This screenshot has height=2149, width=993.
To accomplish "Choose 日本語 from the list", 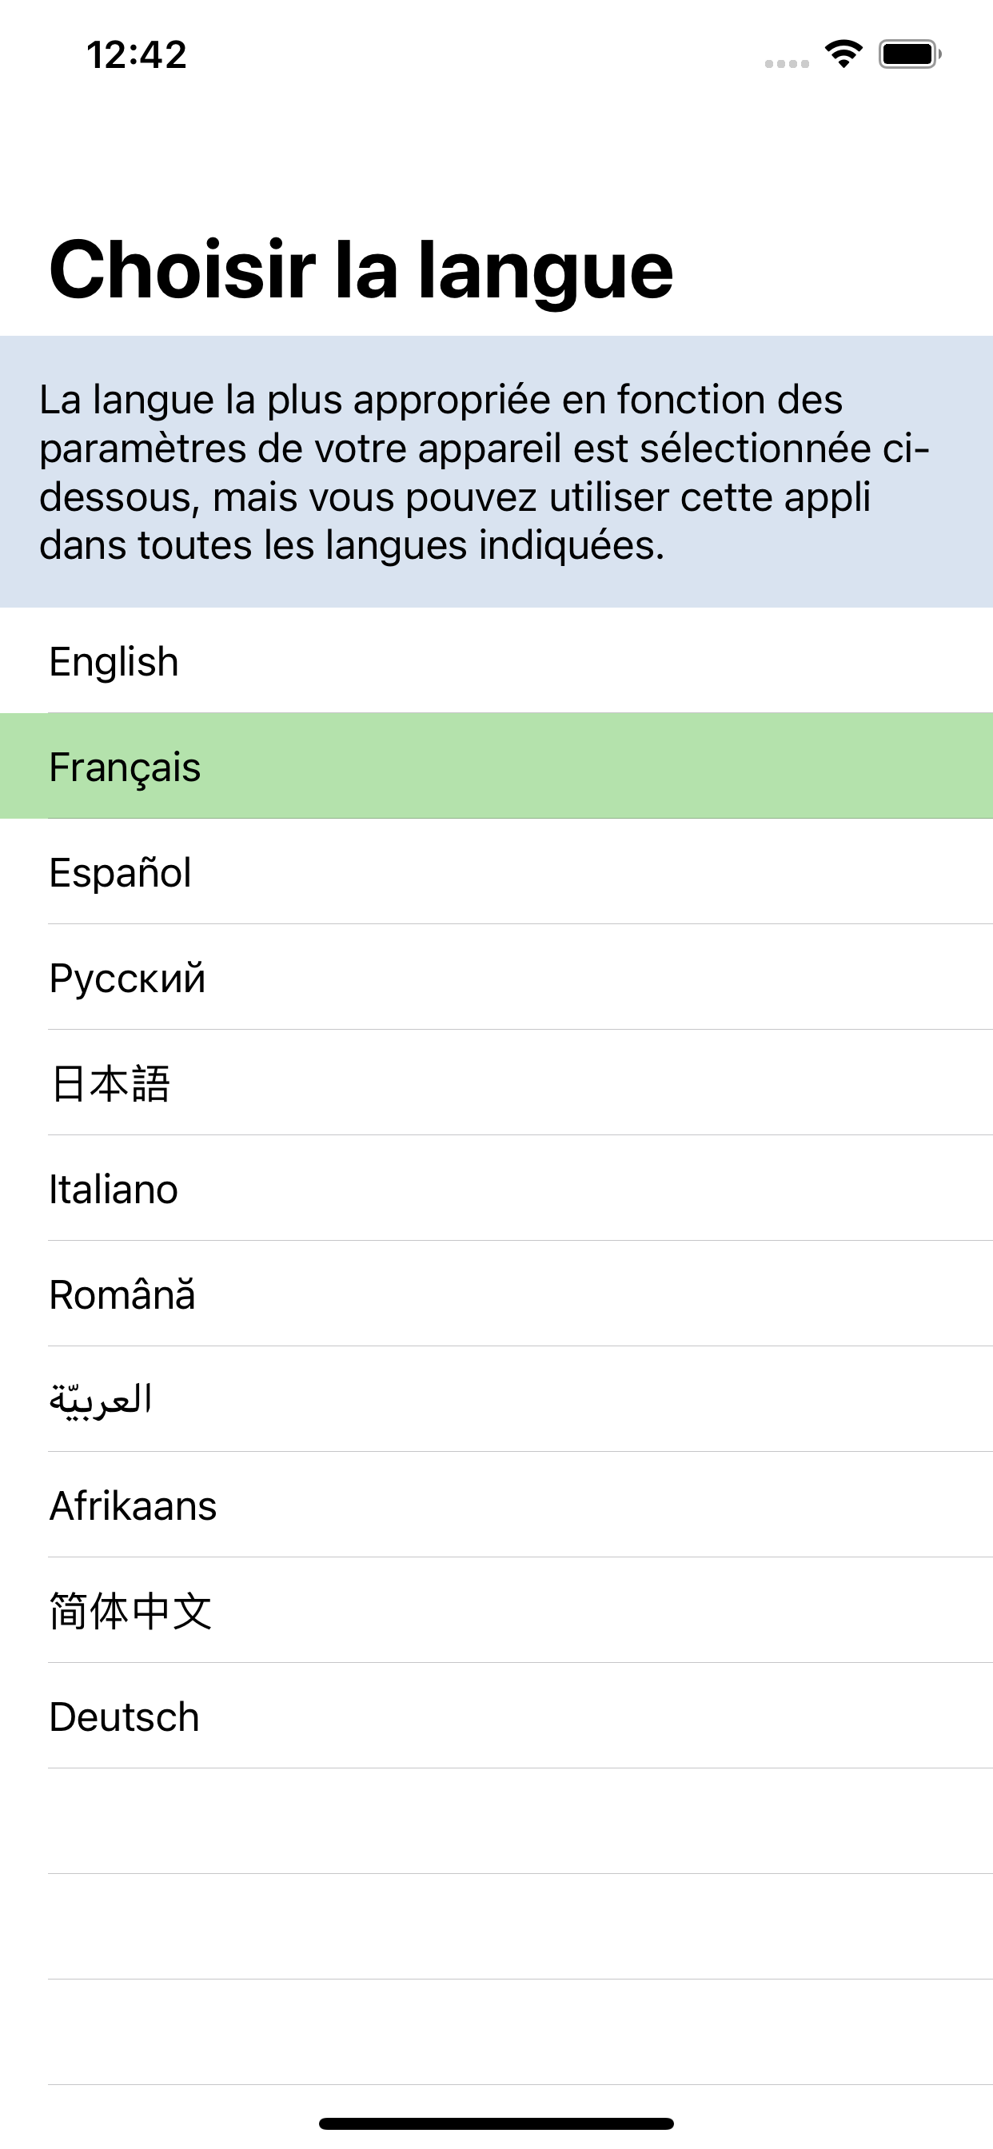I will click(496, 1082).
